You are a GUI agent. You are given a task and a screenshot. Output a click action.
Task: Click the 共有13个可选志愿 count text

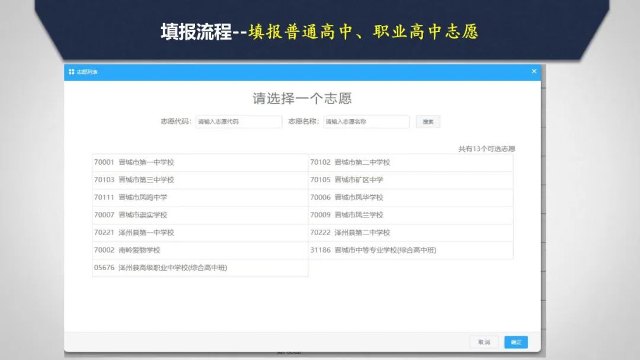point(487,149)
